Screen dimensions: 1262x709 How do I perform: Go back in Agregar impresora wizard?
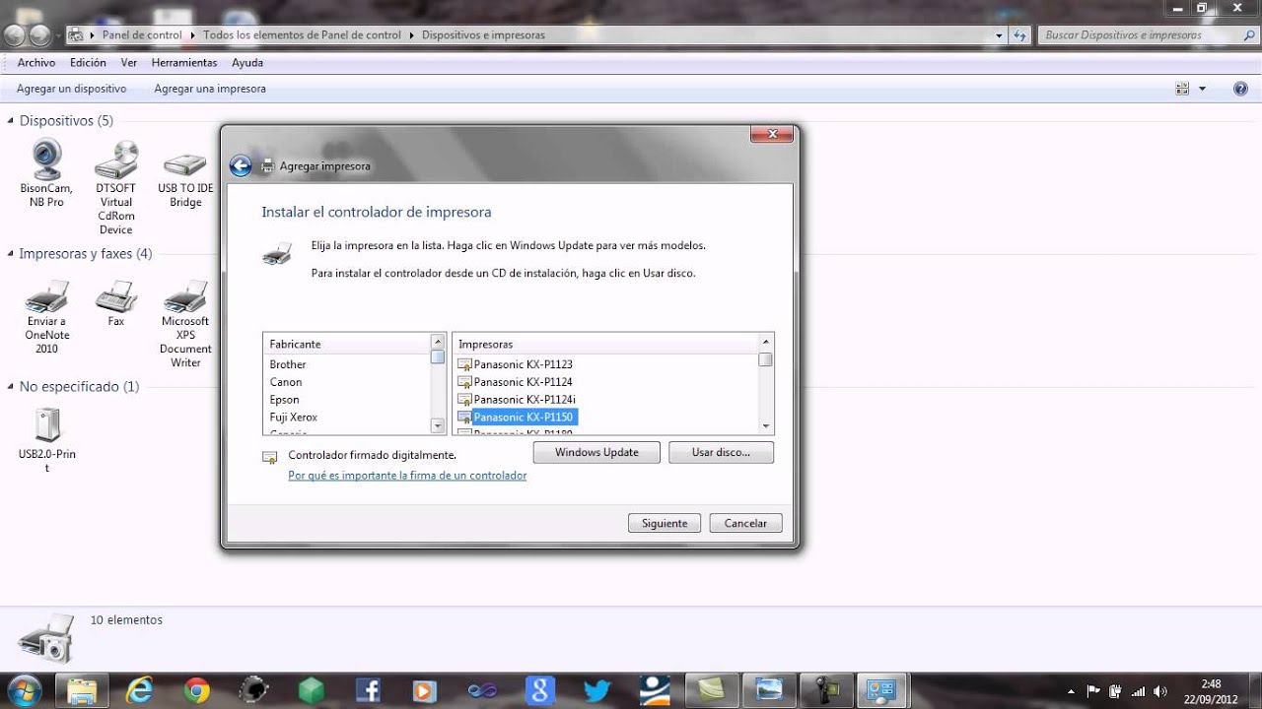coord(241,166)
